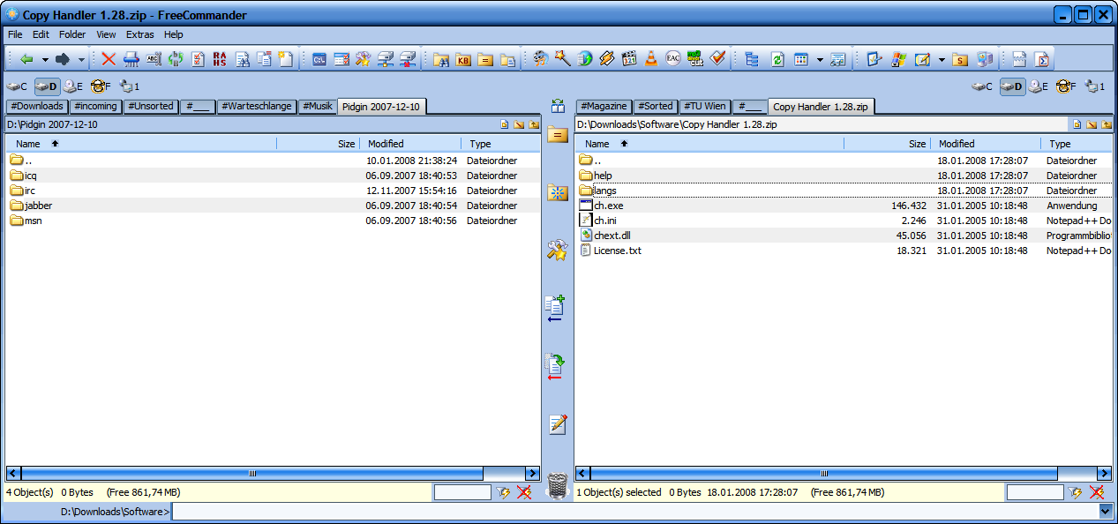Switch to the #Downloads tab
1118x524 pixels.
37,106
